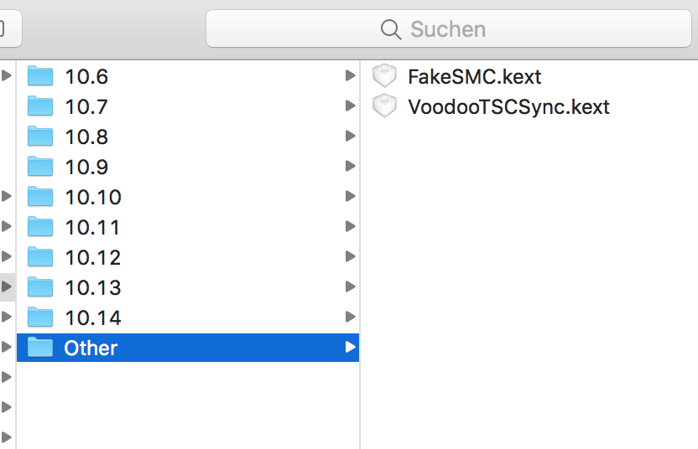698x449 pixels.
Task: Click the 10.14 folder icon
Action: (x=40, y=317)
